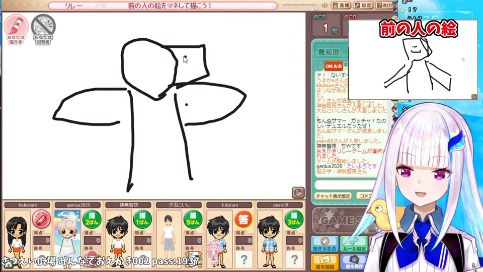Click kitukuro's question mark title box
Image resolution: width=483 pixels, height=272 pixels.
244,260
